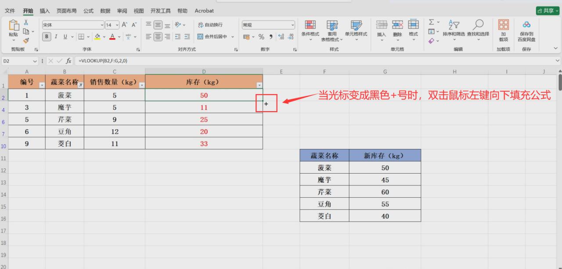Apply red font color swatch
This screenshot has width=562, height=269.
tap(112, 37)
